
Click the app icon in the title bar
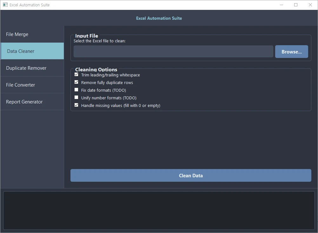pyautogui.click(x=5, y=5)
